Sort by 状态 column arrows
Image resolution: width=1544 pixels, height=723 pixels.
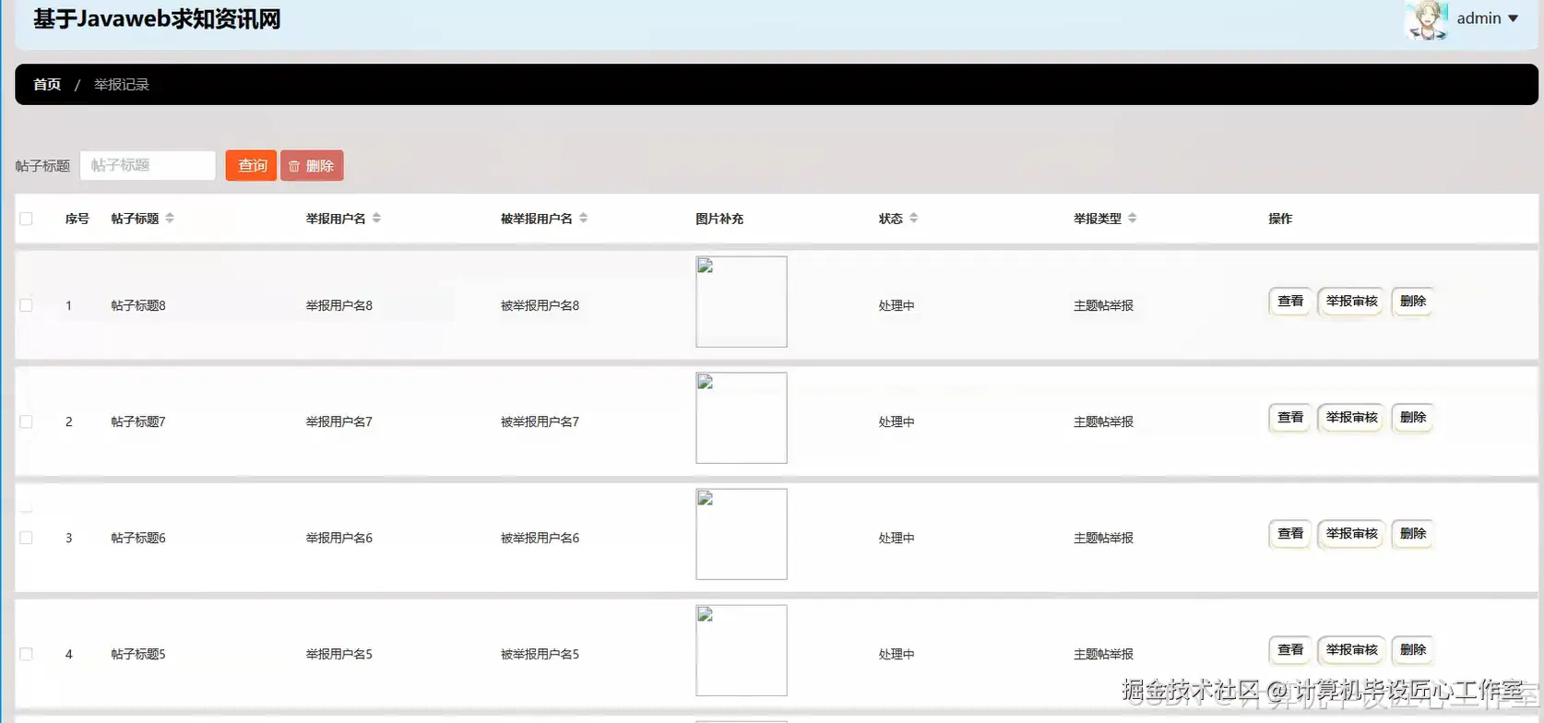(x=913, y=219)
